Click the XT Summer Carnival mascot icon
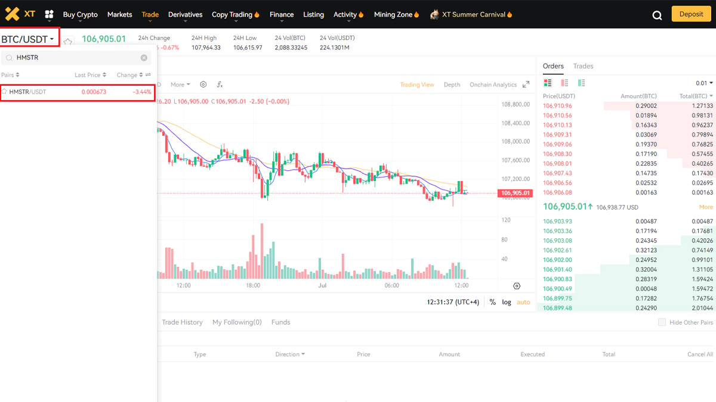716x402 pixels. [435, 14]
